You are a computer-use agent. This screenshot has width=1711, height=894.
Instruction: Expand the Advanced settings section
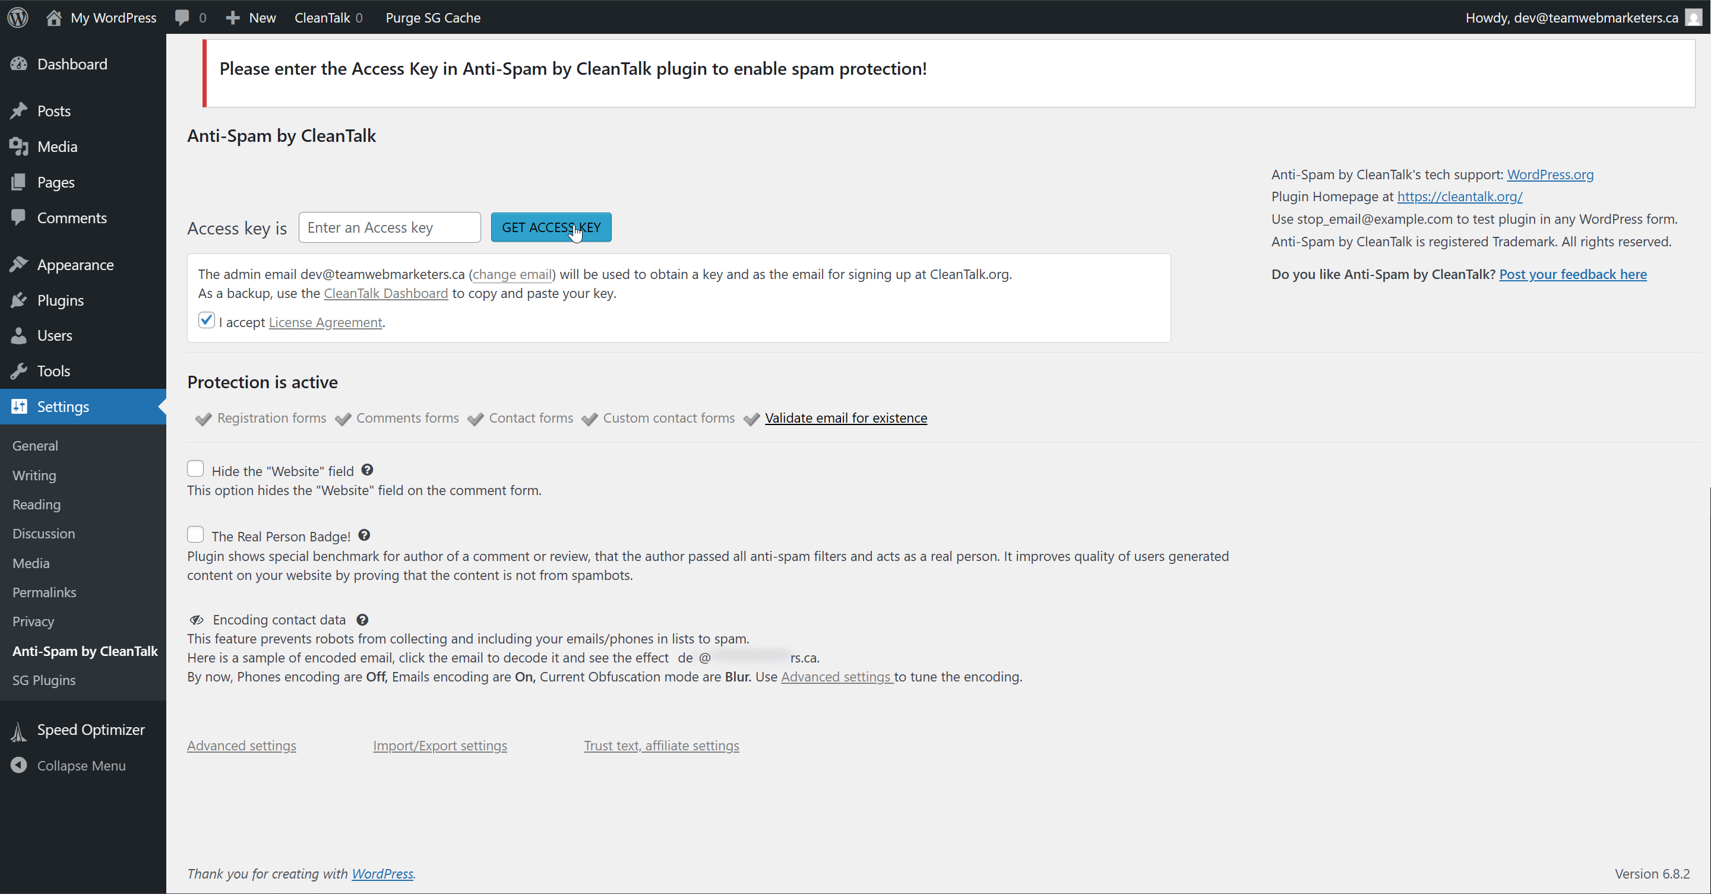(241, 746)
